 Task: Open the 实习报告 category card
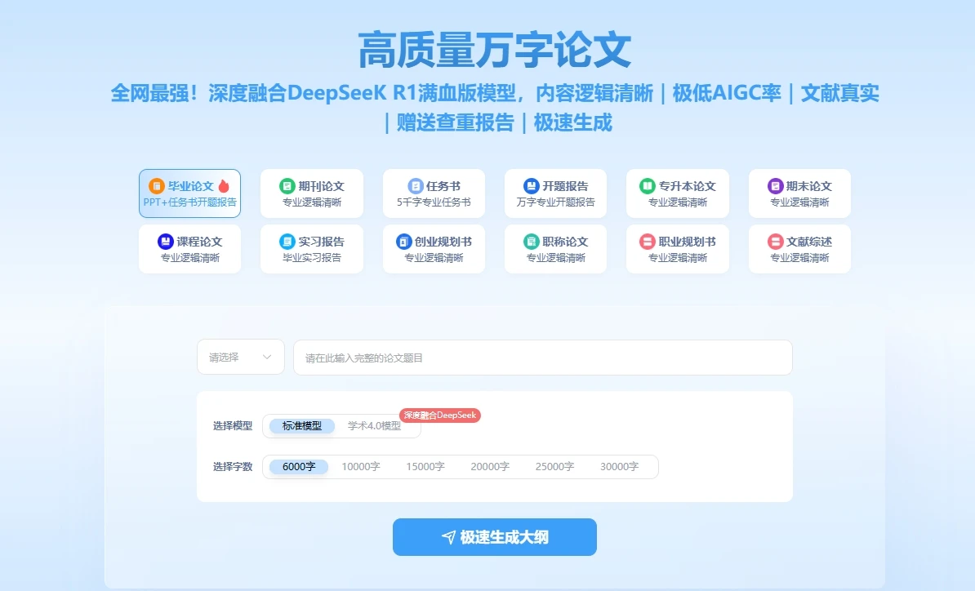[312, 249]
